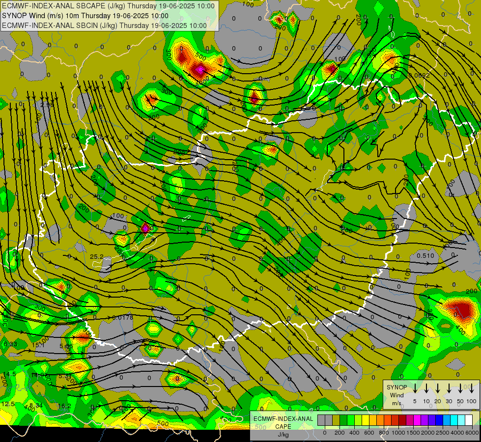
Task: Click the J/kg unit label in legend
Action: [283, 435]
